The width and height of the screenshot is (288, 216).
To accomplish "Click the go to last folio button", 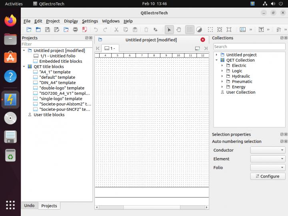I will tap(206, 48).
